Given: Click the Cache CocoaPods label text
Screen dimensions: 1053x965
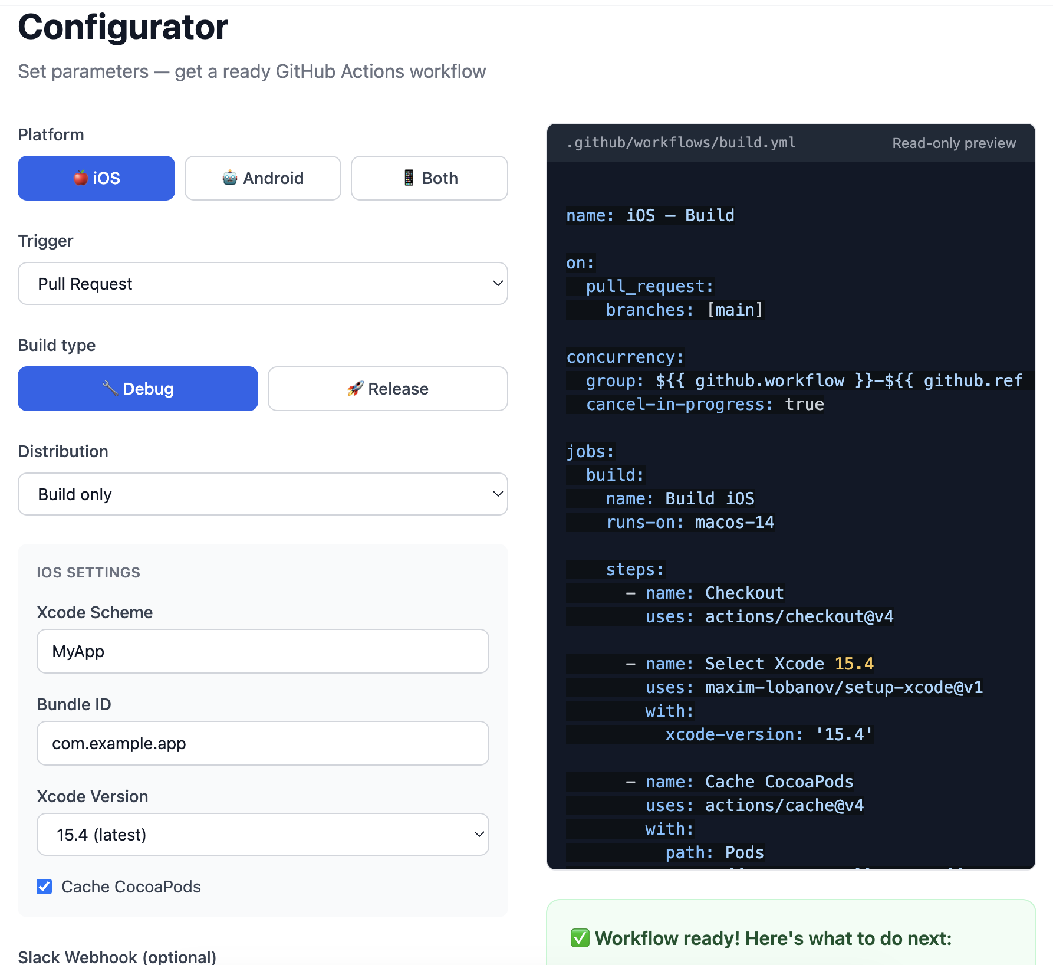Looking at the screenshot, I should pos(131,887).
